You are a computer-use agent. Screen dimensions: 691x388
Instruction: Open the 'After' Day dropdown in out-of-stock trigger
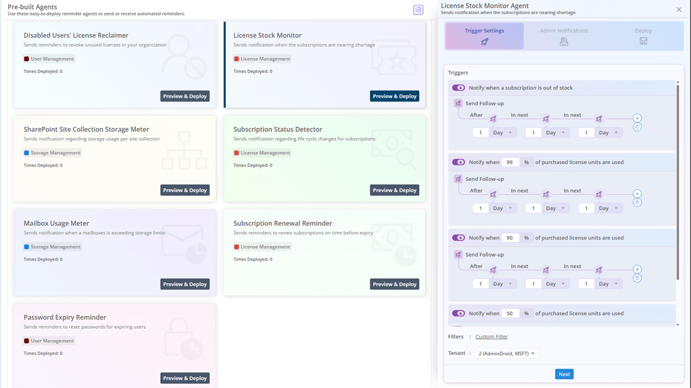coord(504,133)
